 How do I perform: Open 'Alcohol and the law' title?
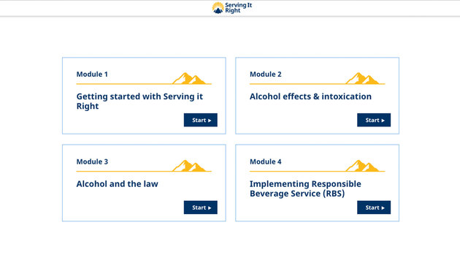point(118,184)
